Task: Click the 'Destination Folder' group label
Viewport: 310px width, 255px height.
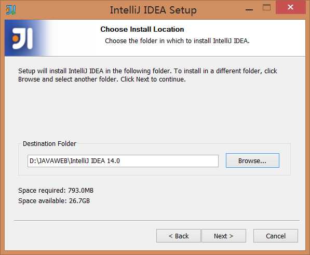Action: coord(49,144)
